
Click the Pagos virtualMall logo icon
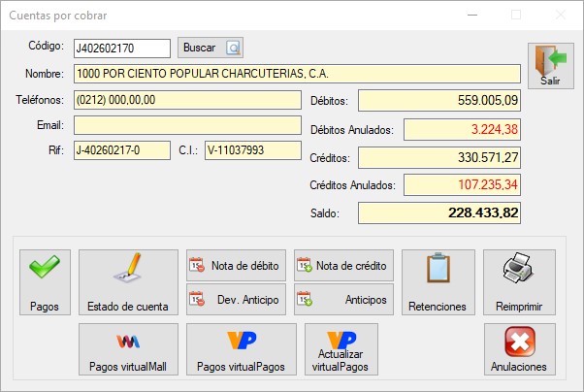(128, 342)
